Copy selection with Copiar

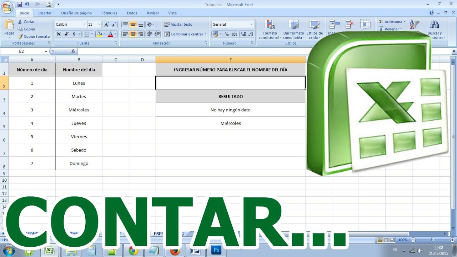tap(26, 29)
